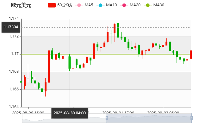212x126 pixels.
Task: Click the MA20 legend label text
Action: coord(135,5)
